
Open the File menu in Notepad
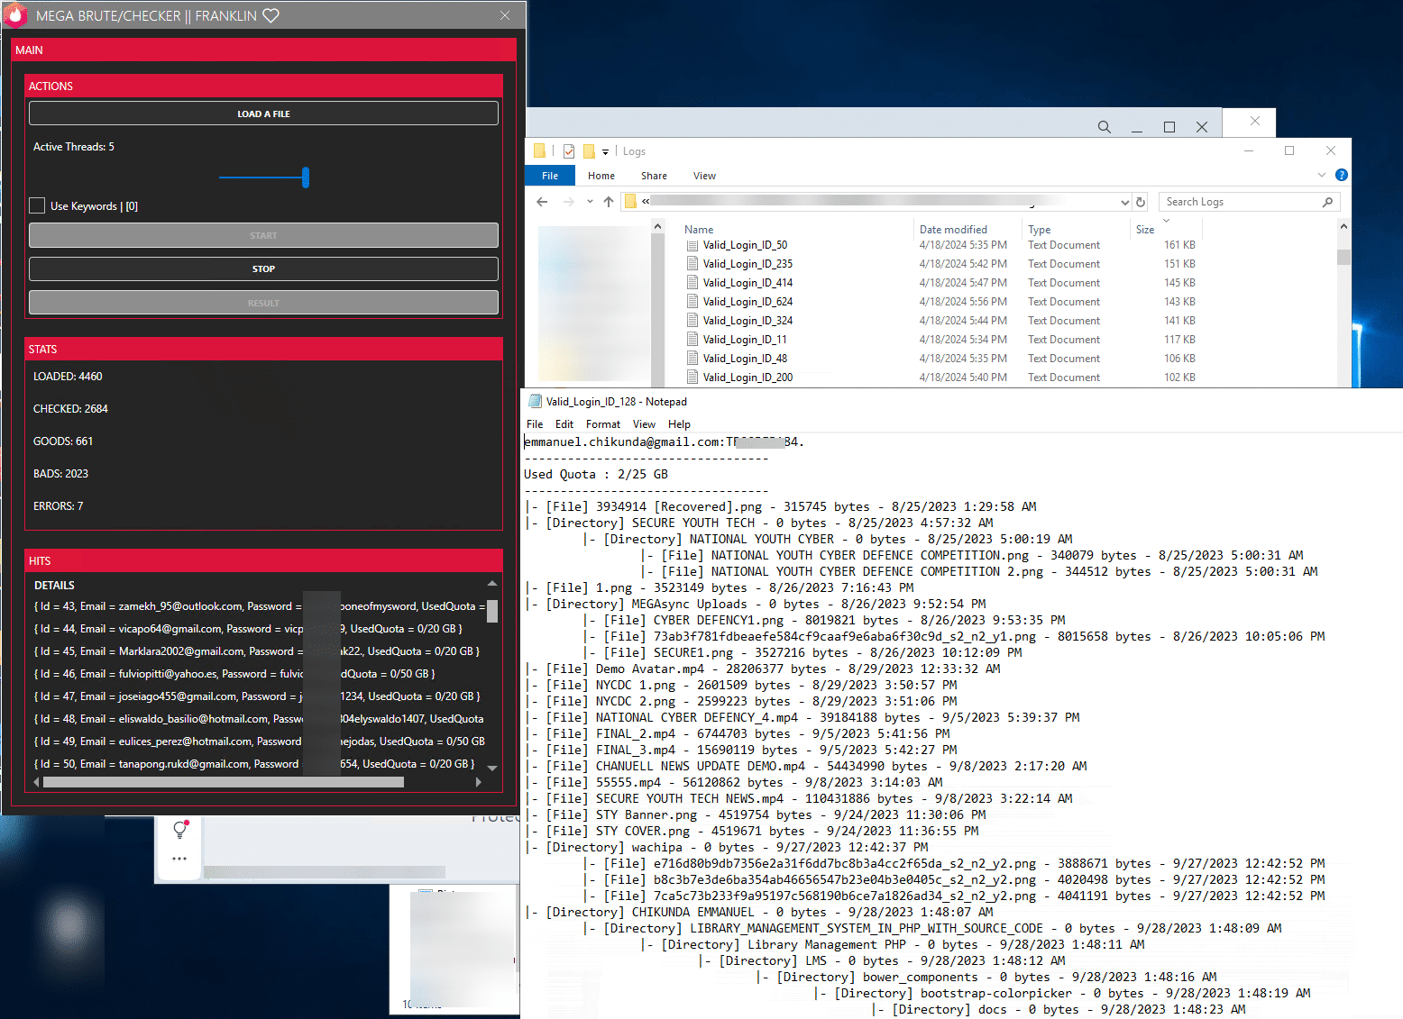535,424
